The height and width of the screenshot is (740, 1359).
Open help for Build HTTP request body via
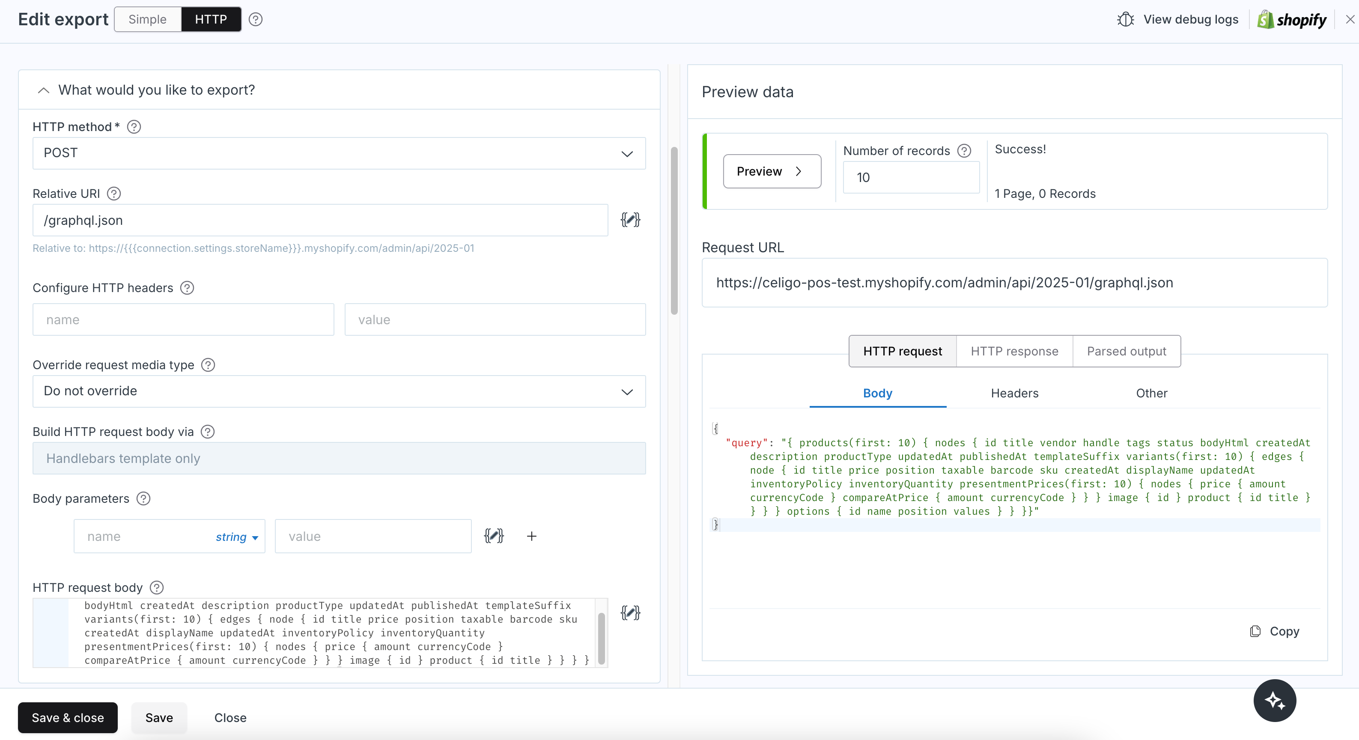[x=208, y=432]
